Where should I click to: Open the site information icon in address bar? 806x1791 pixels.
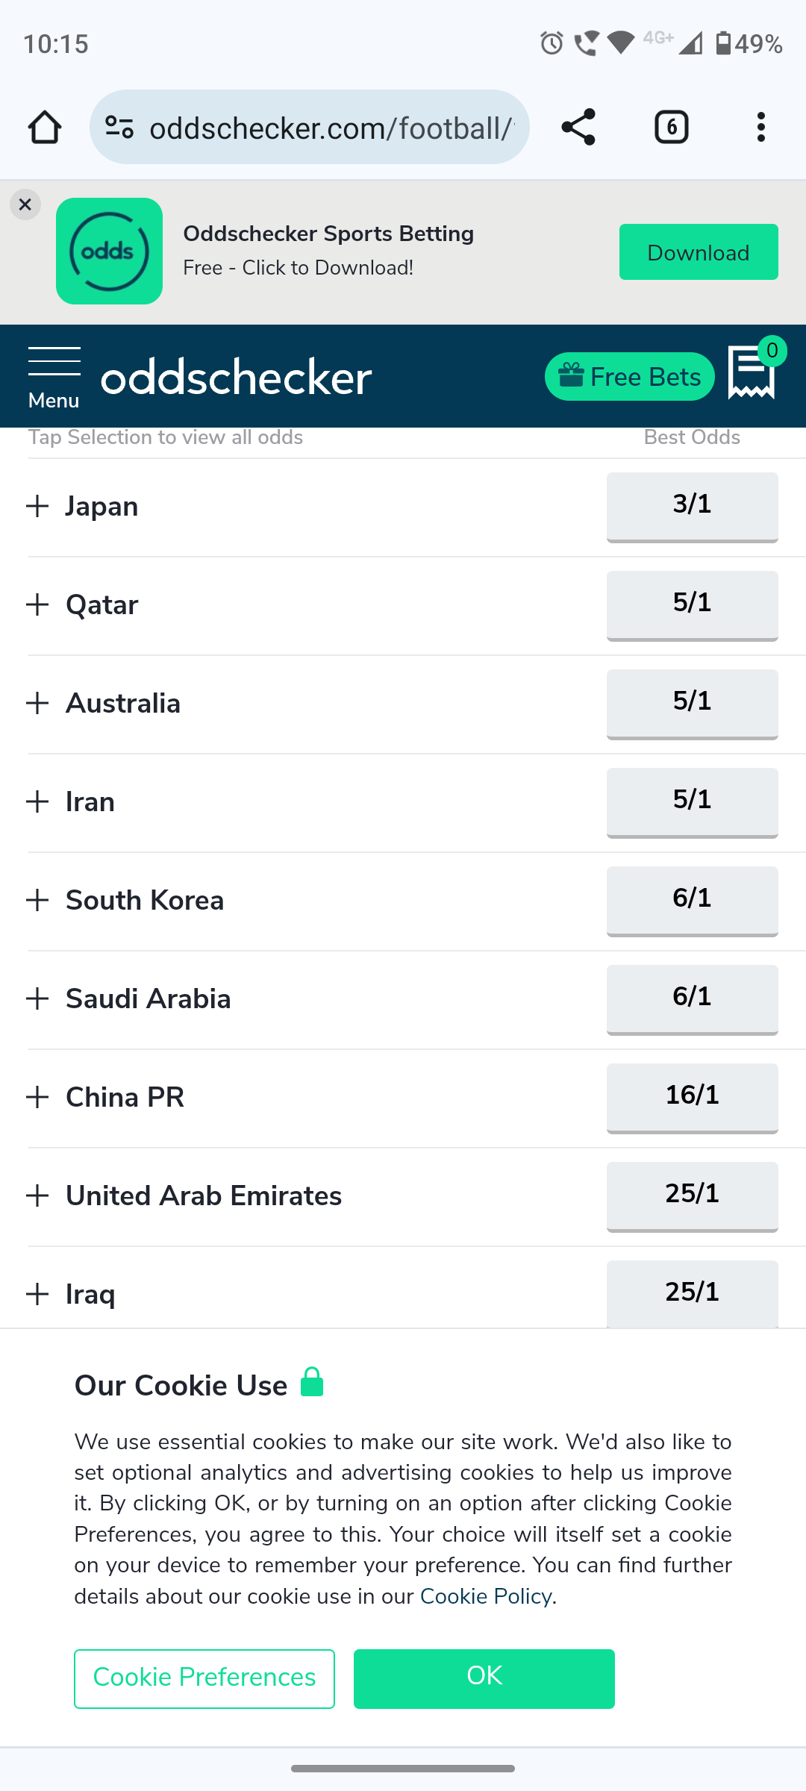pos(119,127)
